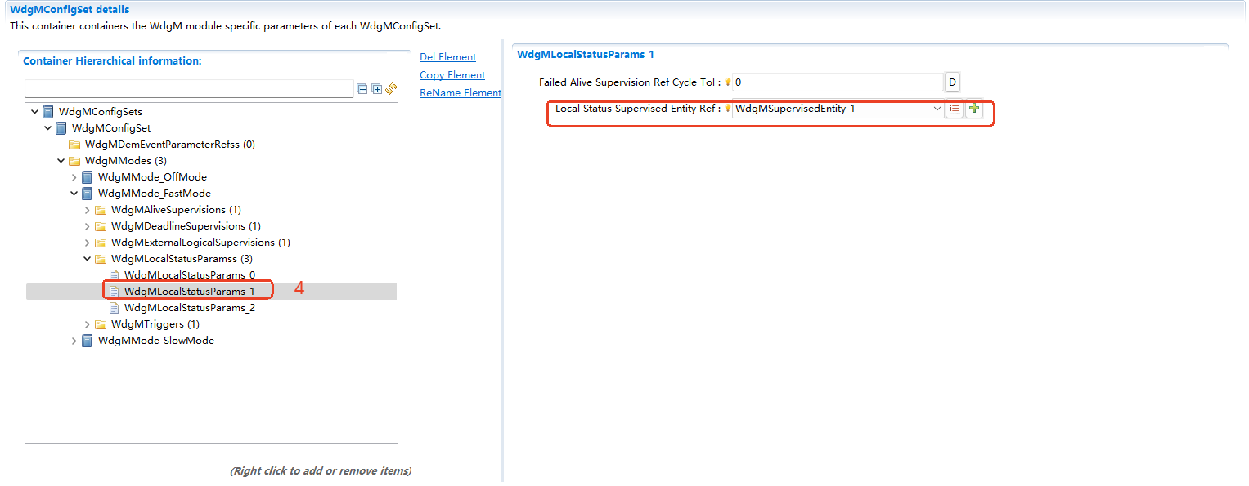Click the green plus add reference icon
Viewport: 1249px width, 486px height.
point(973,109)
